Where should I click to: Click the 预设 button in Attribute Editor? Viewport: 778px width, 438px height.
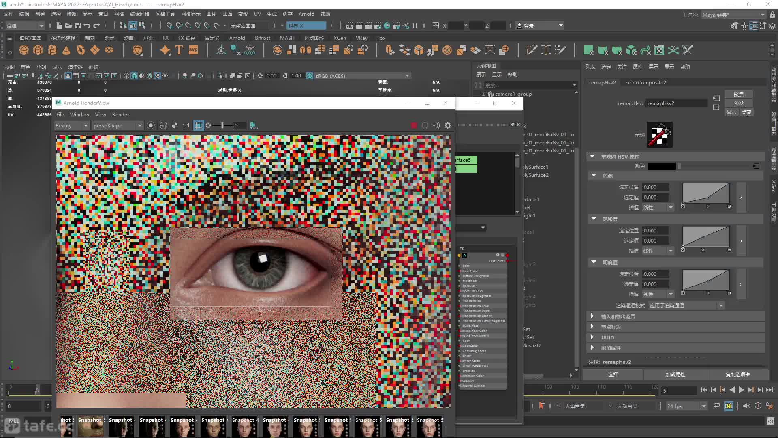(x=739, y=103)
